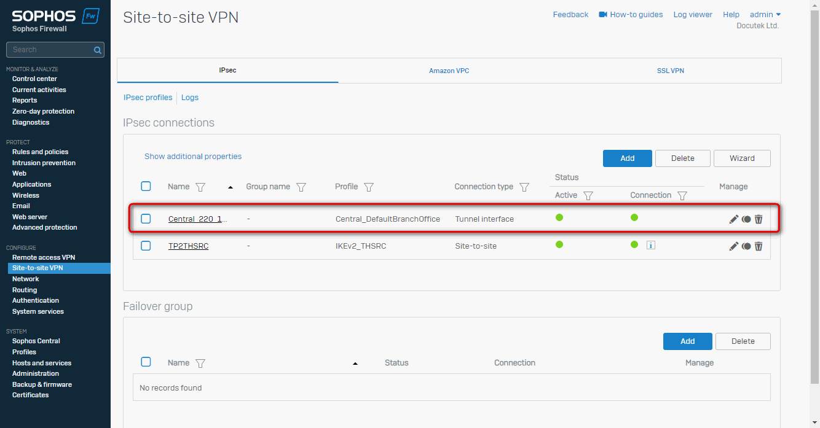Open Intrusion prevention
Image resolution: width=820 pixels, height=428 pixels.
coord(44,163)
